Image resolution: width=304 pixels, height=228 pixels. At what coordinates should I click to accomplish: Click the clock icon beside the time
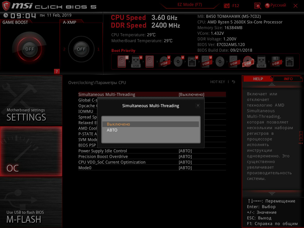click(6, 15)
